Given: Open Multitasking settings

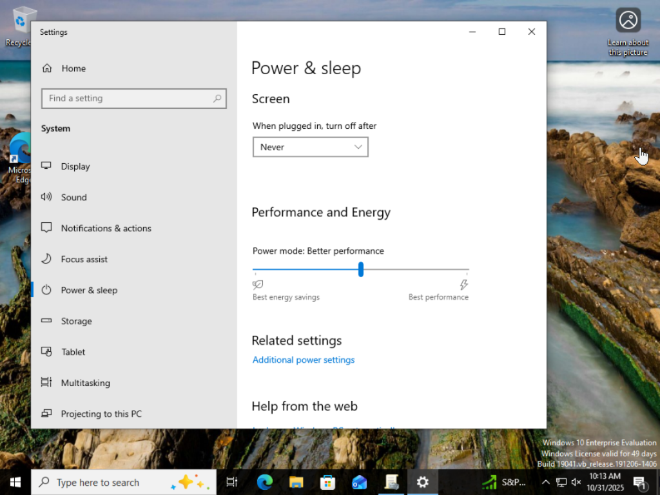Looking at the screenshot, I should (x=85, y=383).
